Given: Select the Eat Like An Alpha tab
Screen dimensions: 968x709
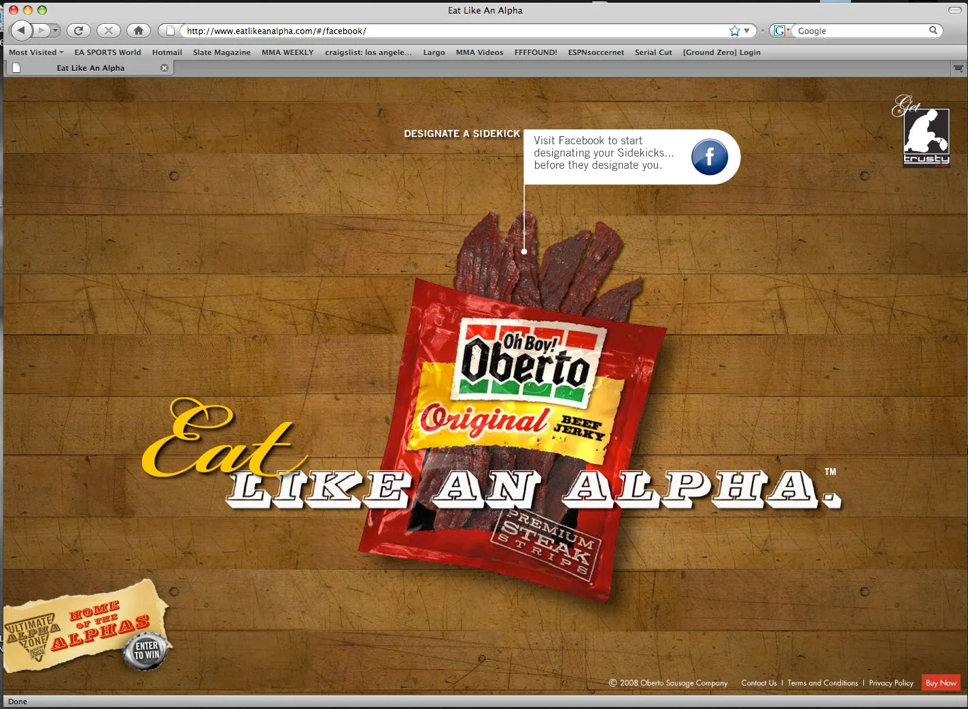Looking at the screenshot, I should click(90, 68).
